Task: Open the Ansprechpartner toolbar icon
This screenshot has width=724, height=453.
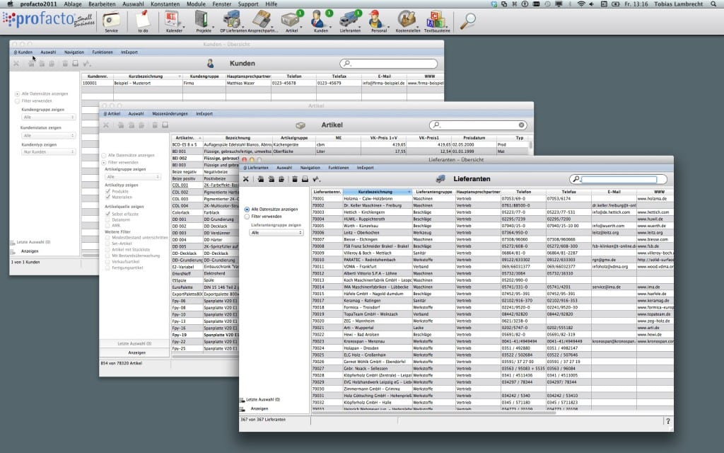Action: pyautogui.click(x=262, y=21)
